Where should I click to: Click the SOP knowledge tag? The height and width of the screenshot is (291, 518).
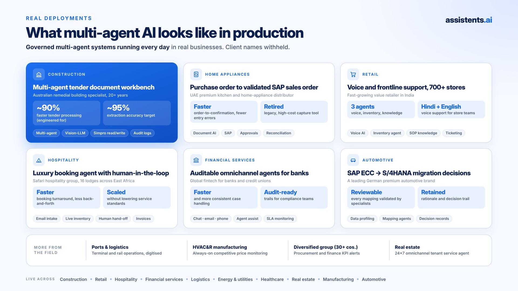[x=423, y=133]
